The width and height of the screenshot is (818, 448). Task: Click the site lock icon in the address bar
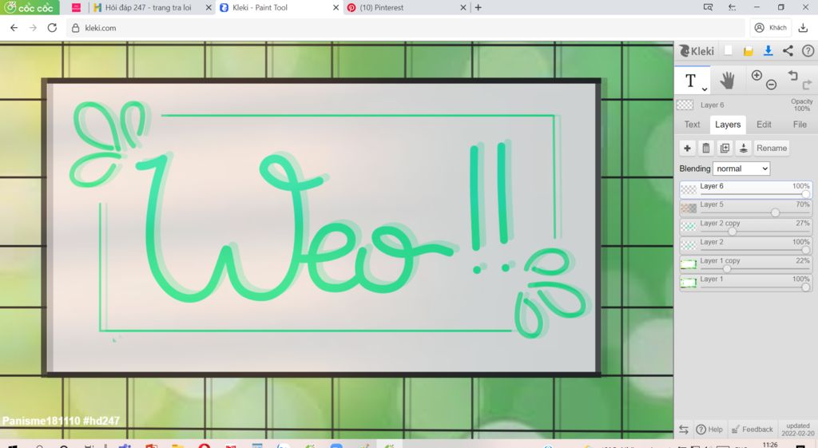point(75,28)
